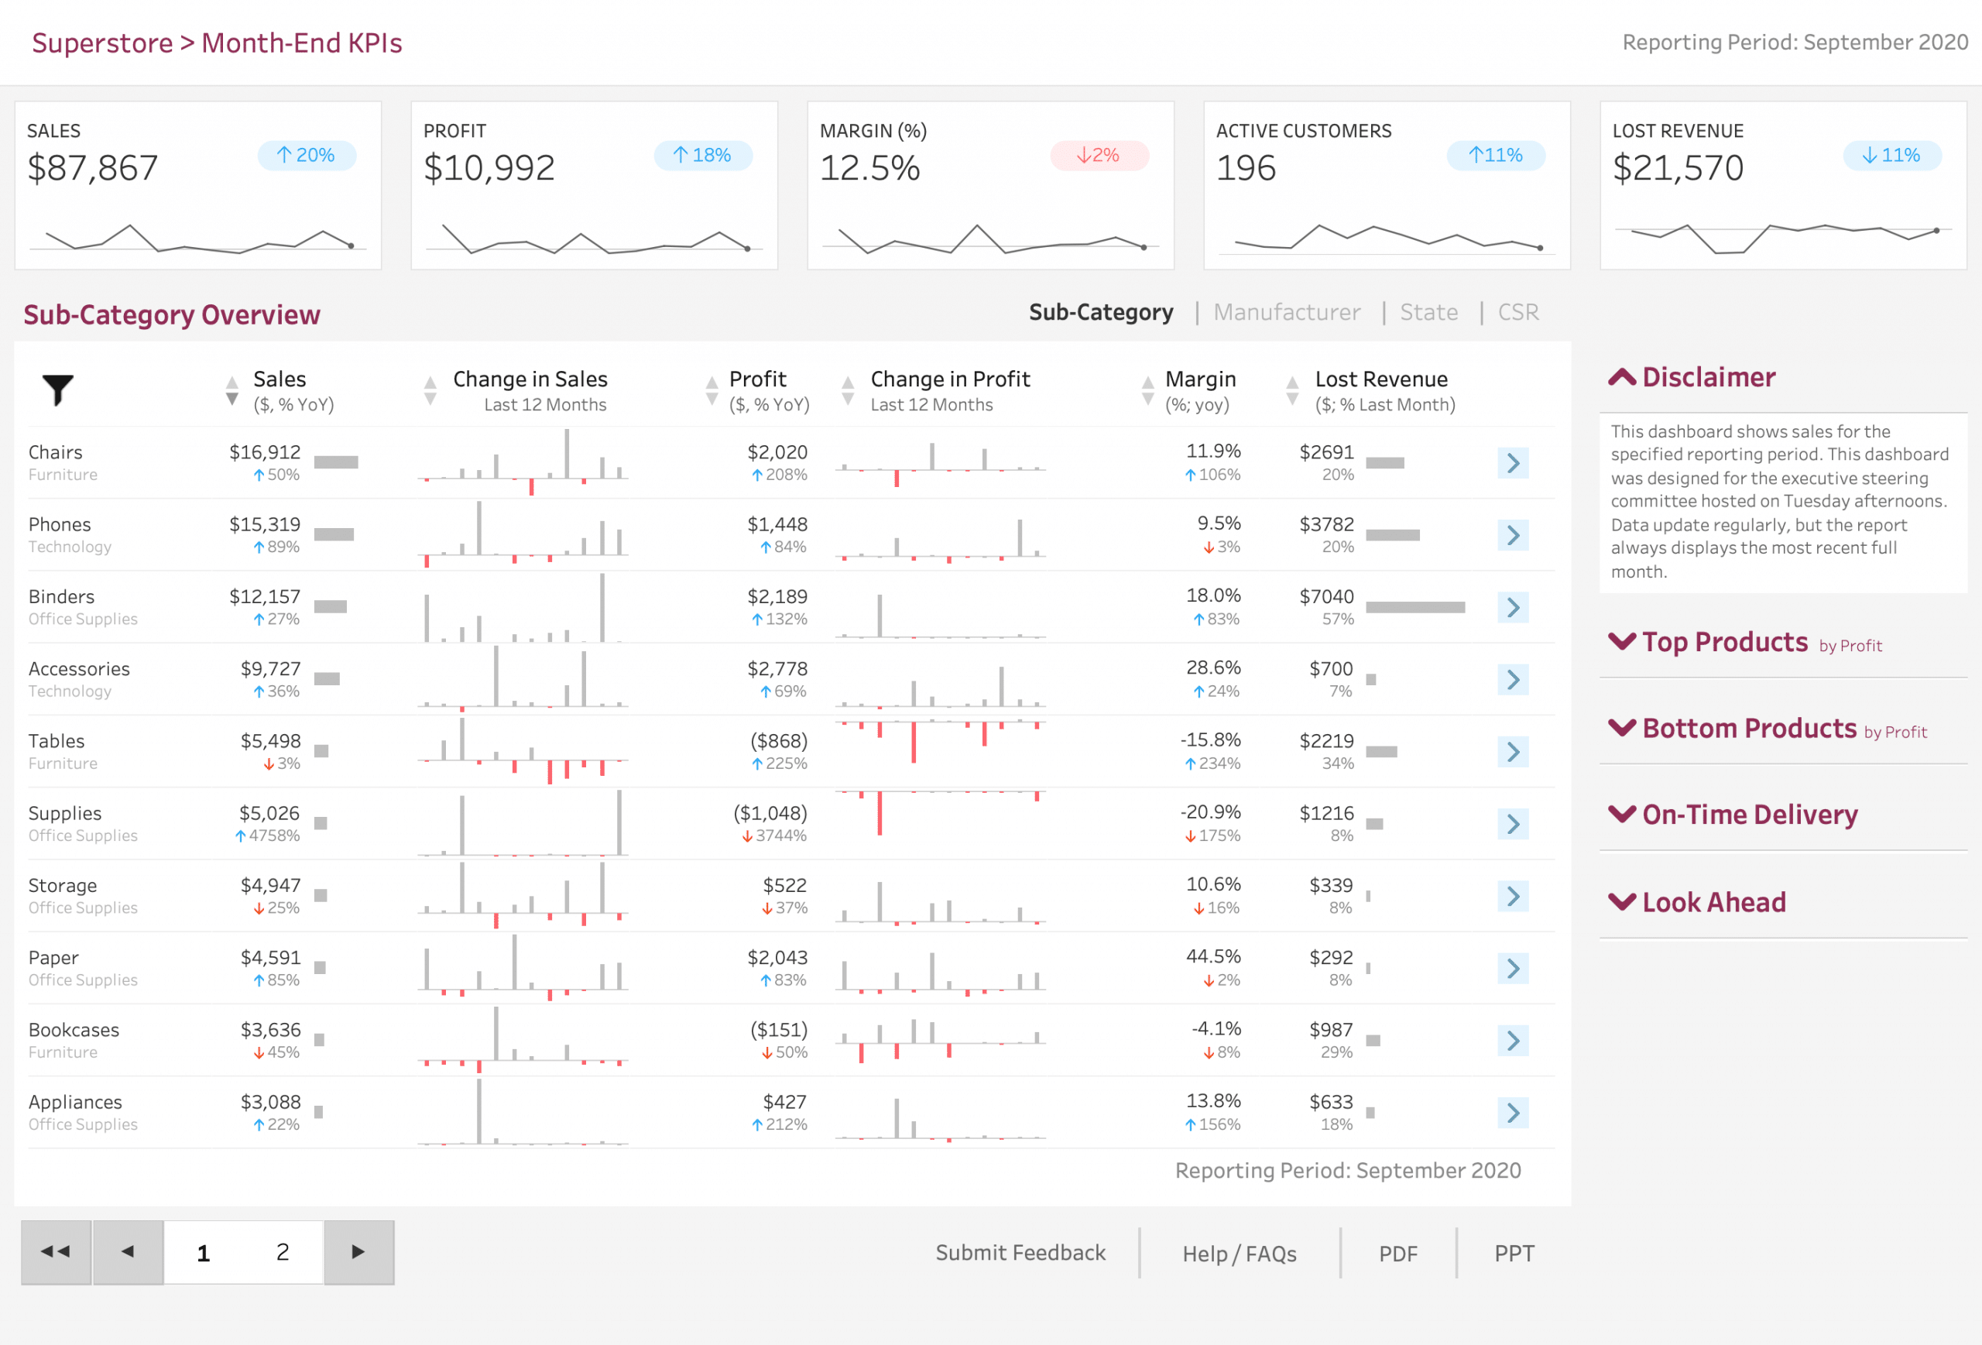Screen dimensions: 1982x1345
Task: Open Binders row detail arrow
Action: (x=1512, y=607)
